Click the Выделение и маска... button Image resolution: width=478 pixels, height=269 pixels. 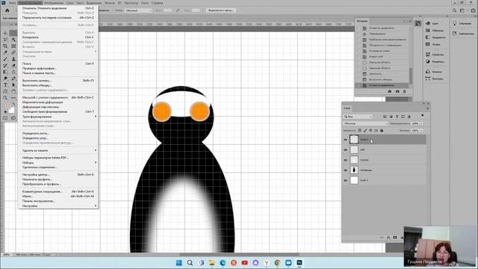(x=221, y=10)
